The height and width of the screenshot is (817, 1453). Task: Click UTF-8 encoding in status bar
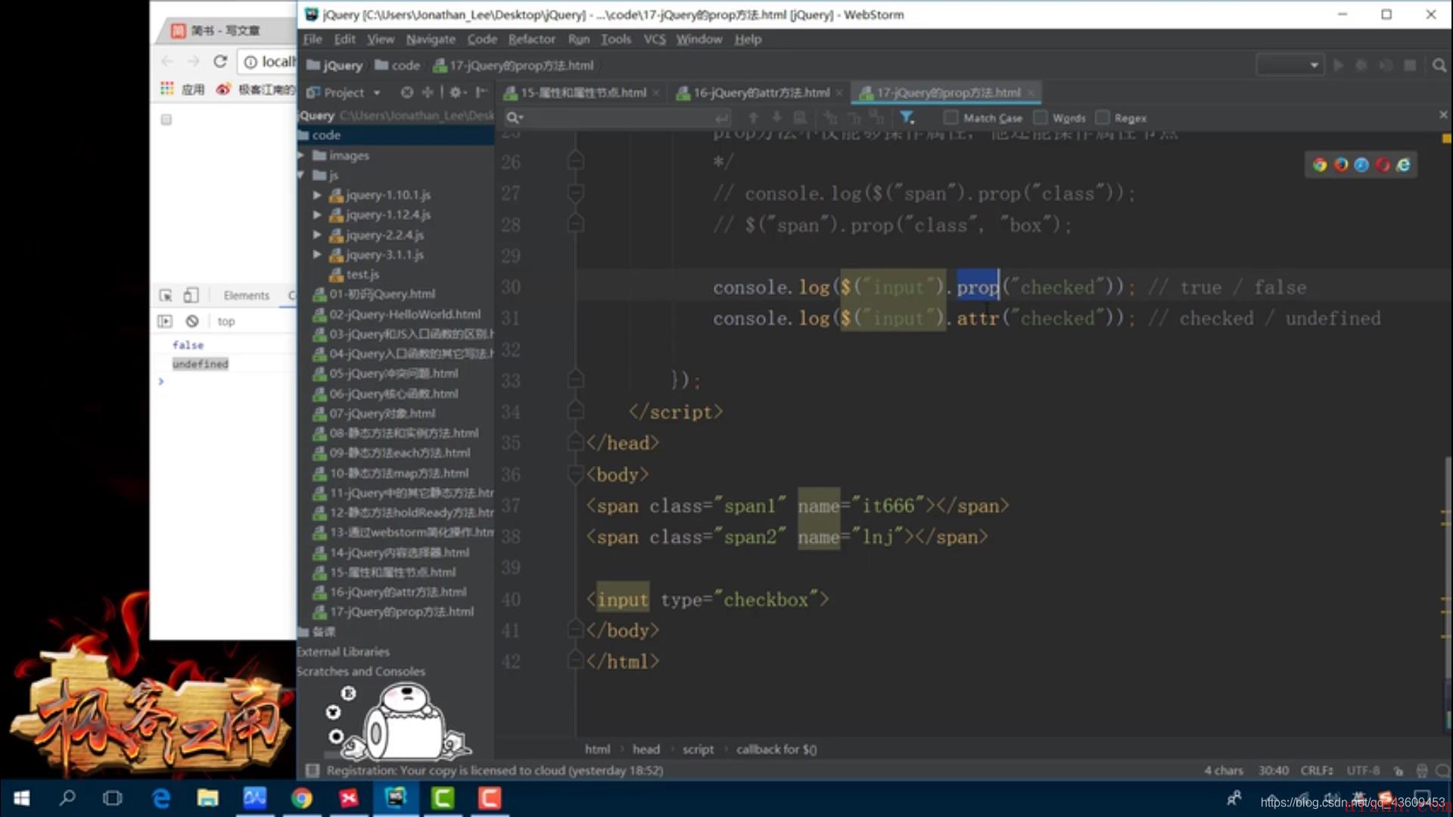click(1363, 770)
